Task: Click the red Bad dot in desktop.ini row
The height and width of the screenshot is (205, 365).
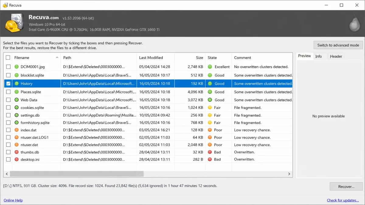Action: 210,159
